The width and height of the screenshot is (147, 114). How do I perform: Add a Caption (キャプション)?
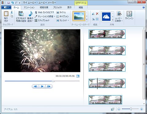pyautogui.click(x=62, y=17)
